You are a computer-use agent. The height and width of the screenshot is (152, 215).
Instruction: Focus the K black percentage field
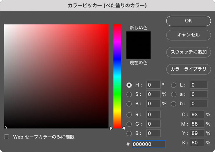click(x=197, y=142)
